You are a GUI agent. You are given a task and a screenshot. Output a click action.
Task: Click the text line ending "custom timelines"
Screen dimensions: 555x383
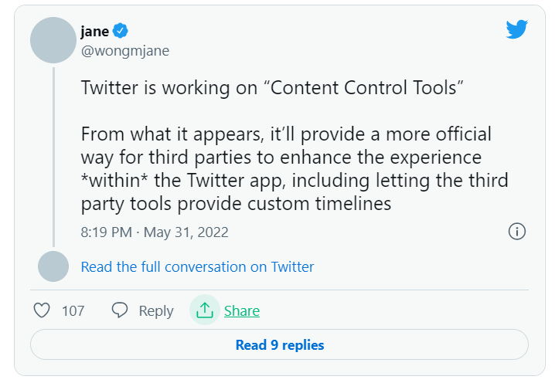coord(237,204)
